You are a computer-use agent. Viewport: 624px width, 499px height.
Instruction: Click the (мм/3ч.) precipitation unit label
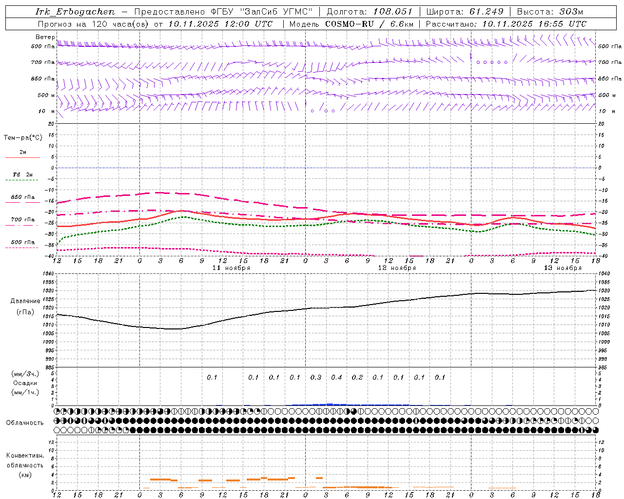click(25, 374)
